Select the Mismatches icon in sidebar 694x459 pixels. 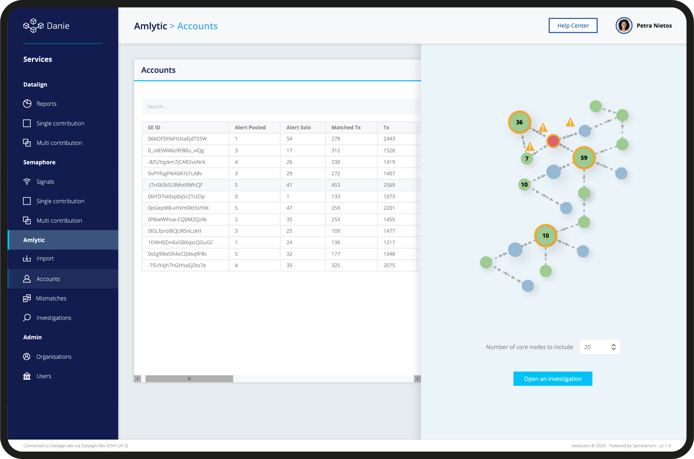27,298
